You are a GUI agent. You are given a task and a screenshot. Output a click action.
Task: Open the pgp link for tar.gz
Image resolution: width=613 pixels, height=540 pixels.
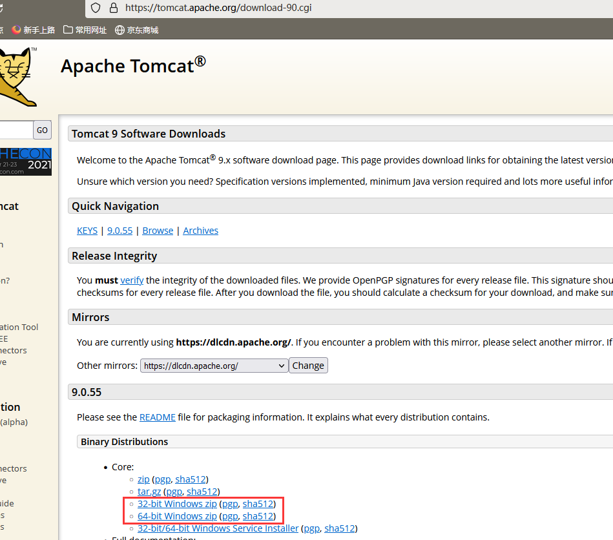click(174, 492)
